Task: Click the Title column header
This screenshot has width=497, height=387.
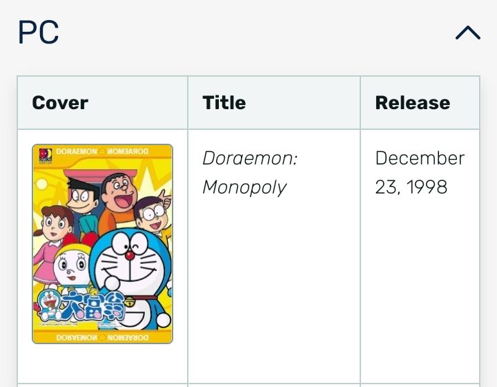Action: click(224, 103)
